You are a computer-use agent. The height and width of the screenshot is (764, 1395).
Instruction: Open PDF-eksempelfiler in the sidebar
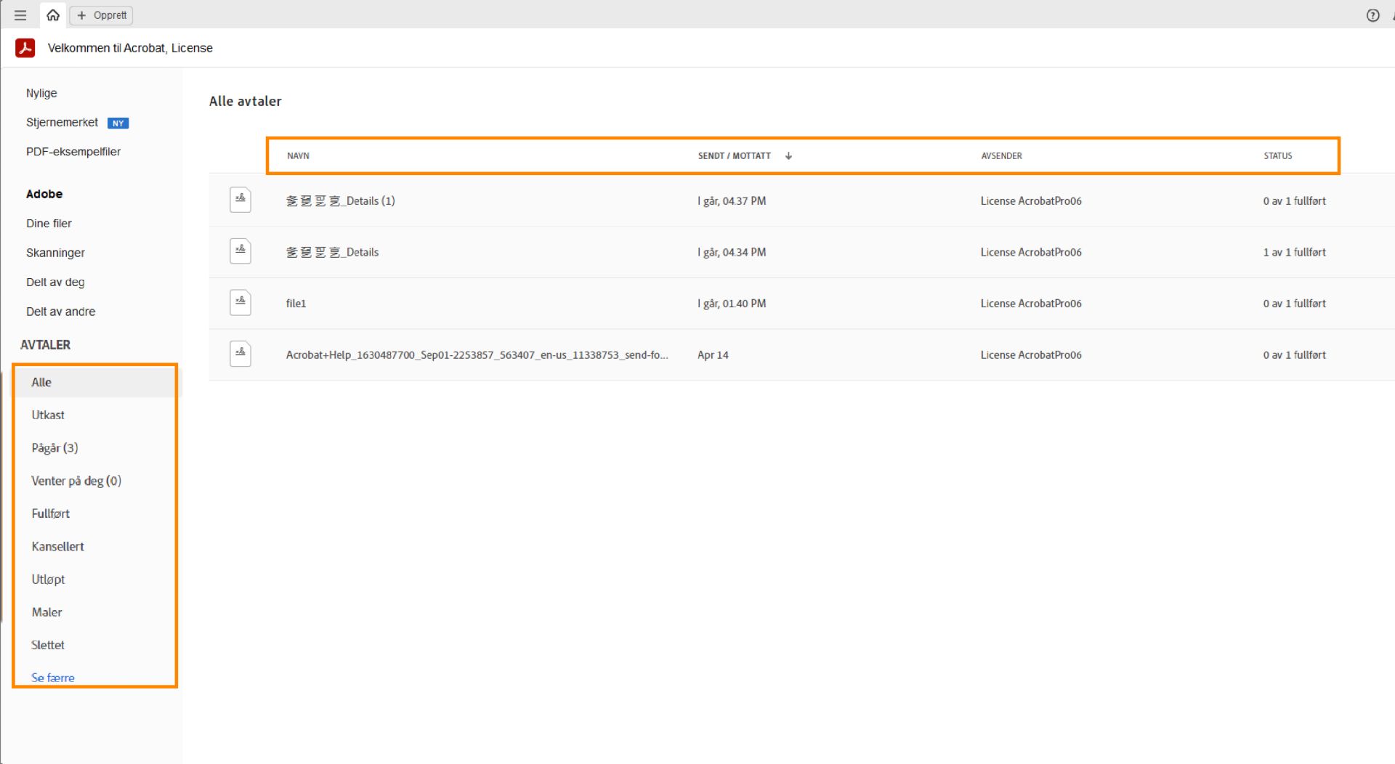click(x=73, y=152)
